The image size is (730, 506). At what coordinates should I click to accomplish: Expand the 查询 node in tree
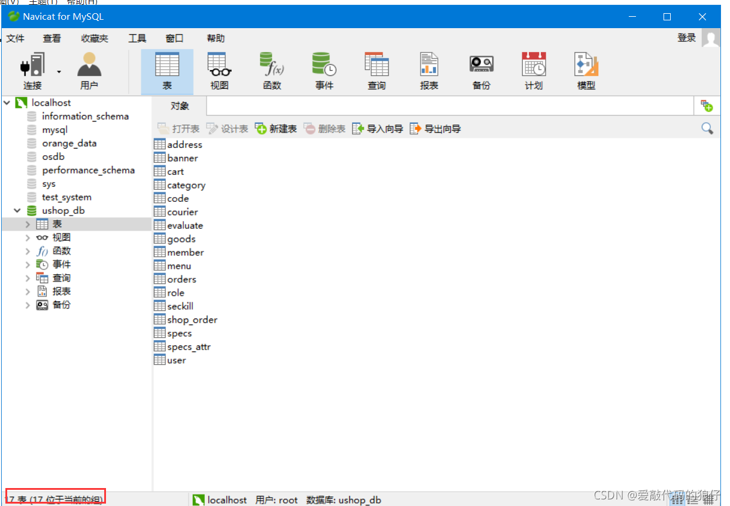28,278
